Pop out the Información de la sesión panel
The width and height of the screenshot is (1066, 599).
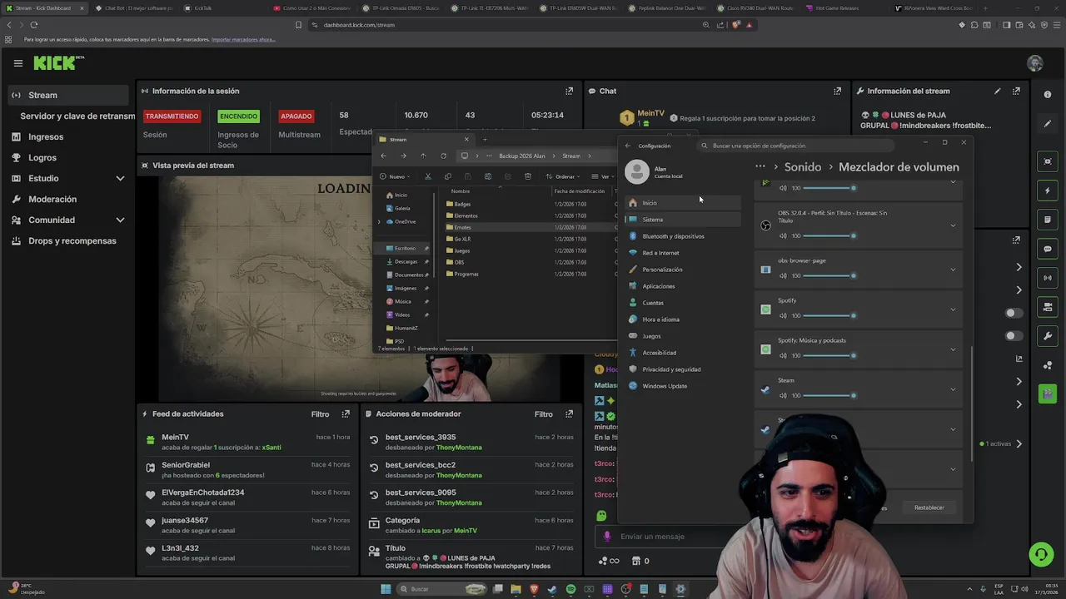(x=570, y=92)
